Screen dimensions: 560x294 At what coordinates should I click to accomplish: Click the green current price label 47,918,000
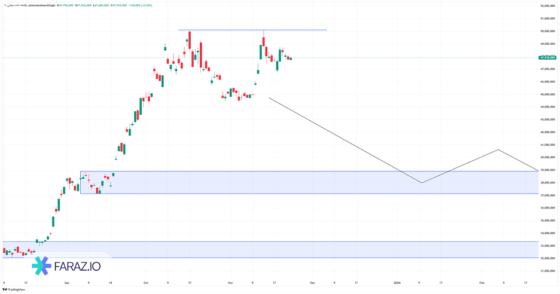pos(547,57)
